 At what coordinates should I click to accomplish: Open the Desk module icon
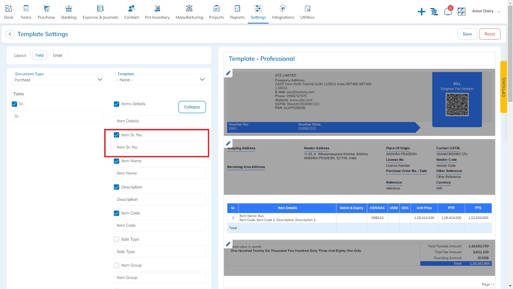(x=9, y=8)
